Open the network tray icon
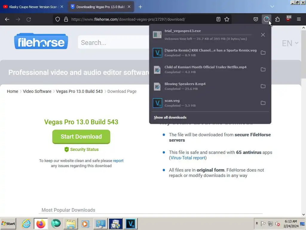 (x=270, y=223)
